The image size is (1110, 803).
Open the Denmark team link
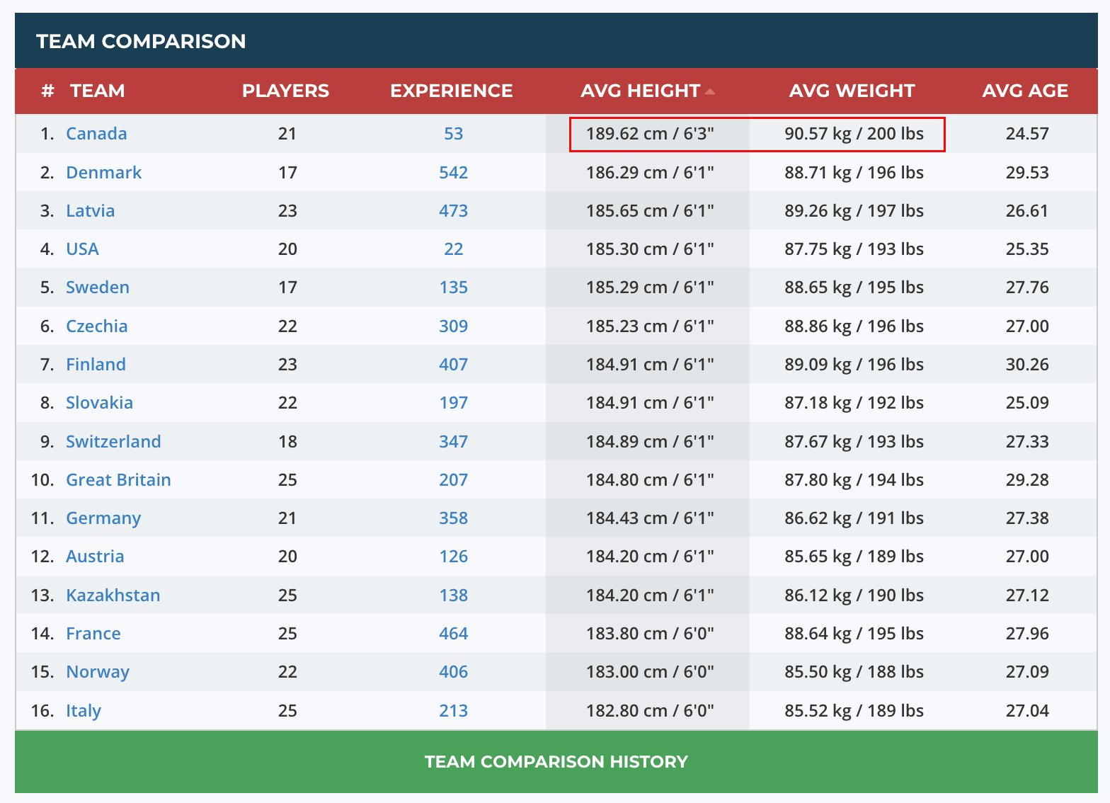point(104,173)
